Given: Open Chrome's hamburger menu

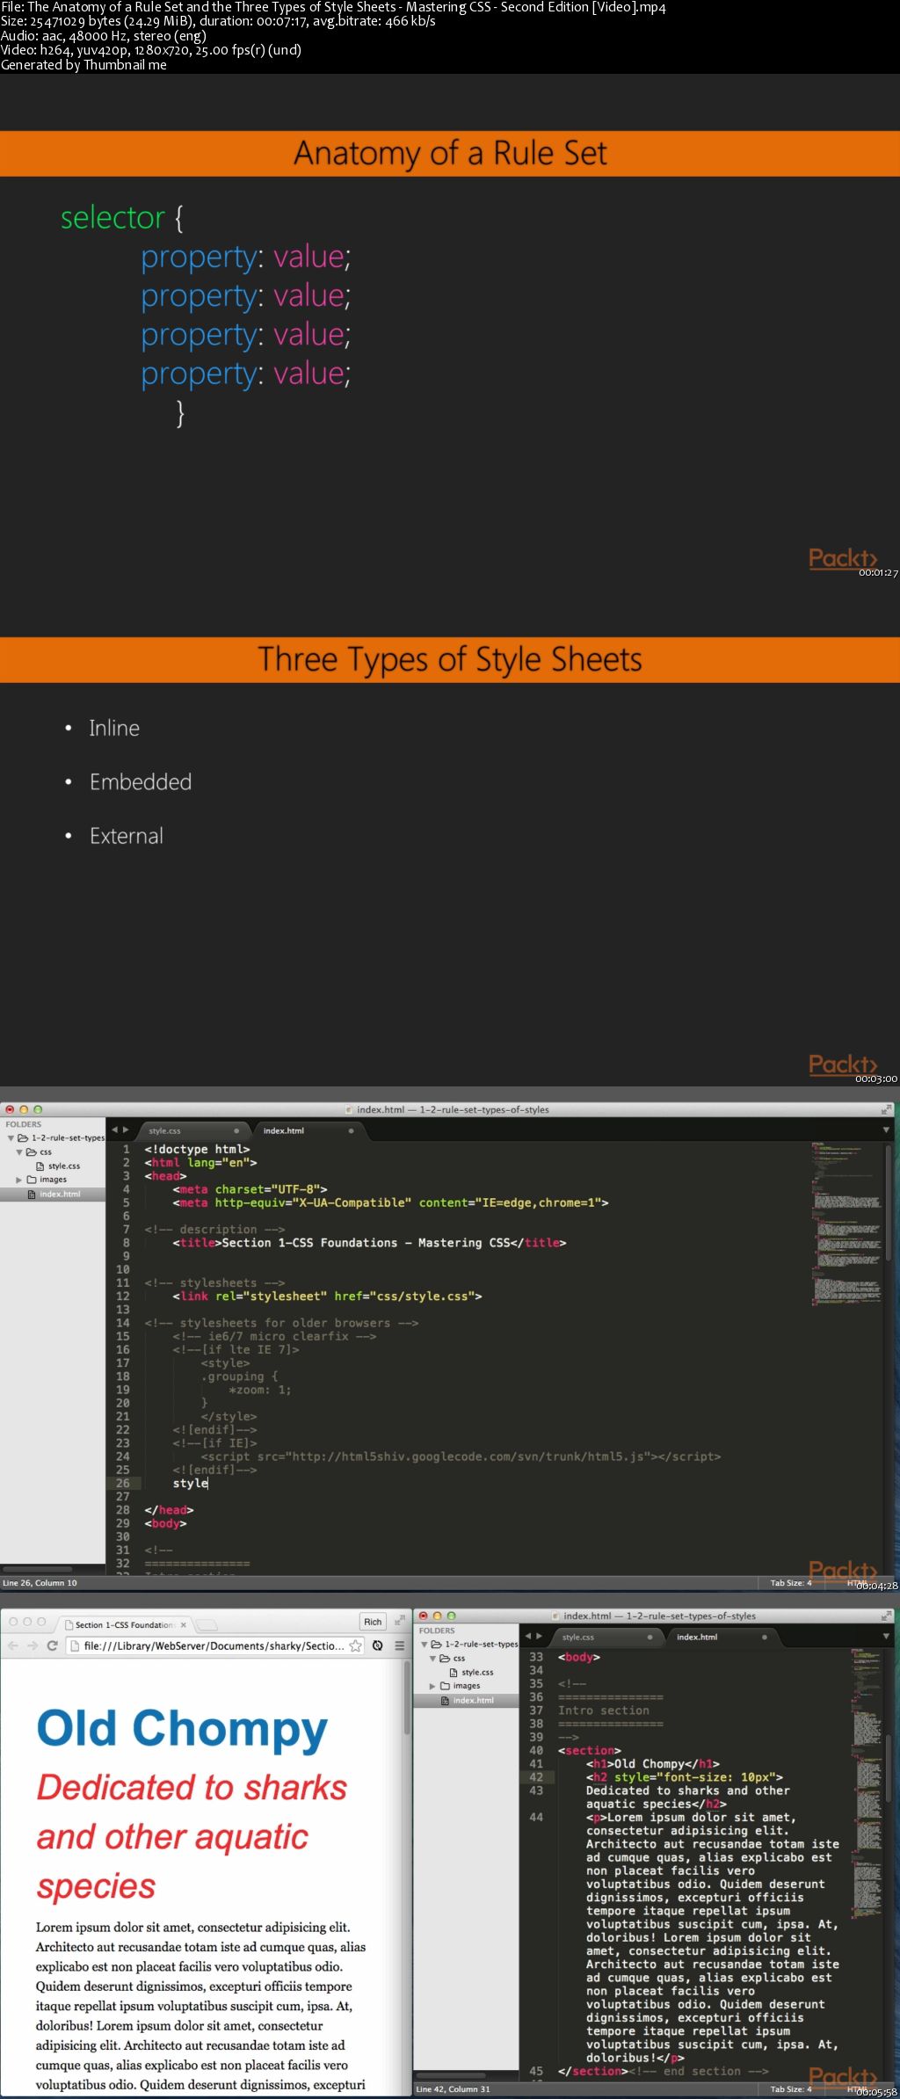Looking at the screenshot, I should tap(399, 1645).
